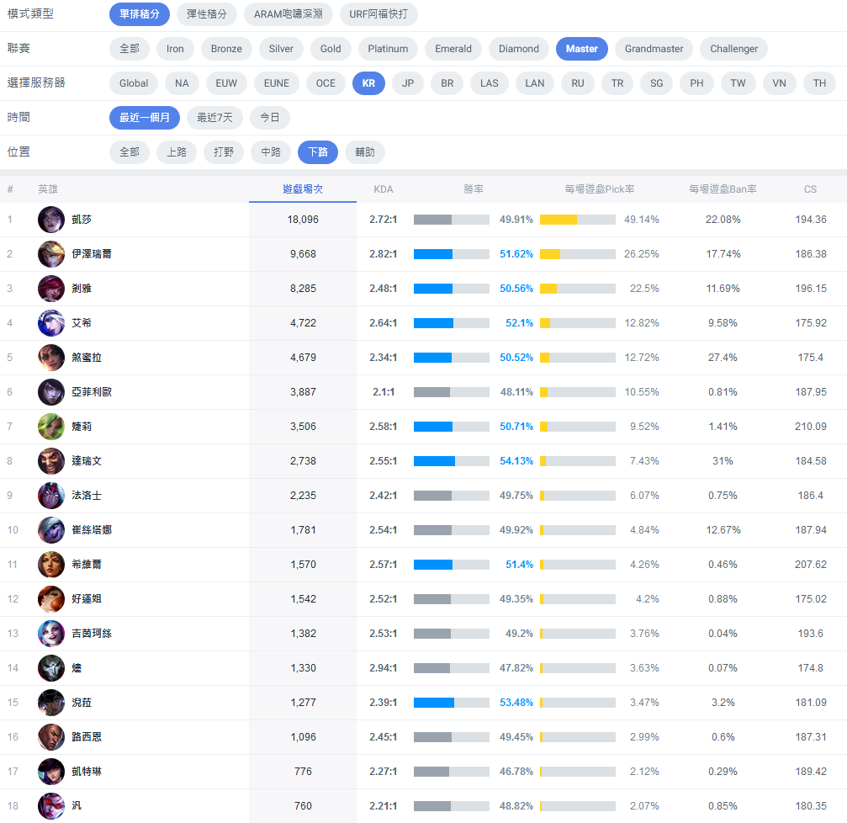Select 全部 in the league row

[x=130, y=49]
